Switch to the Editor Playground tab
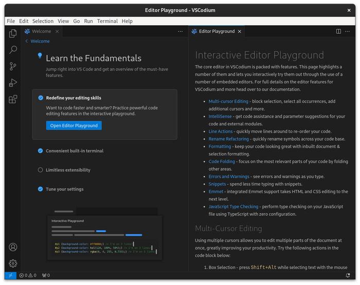Viewport: 360px width, 285px height. (217, 31)
